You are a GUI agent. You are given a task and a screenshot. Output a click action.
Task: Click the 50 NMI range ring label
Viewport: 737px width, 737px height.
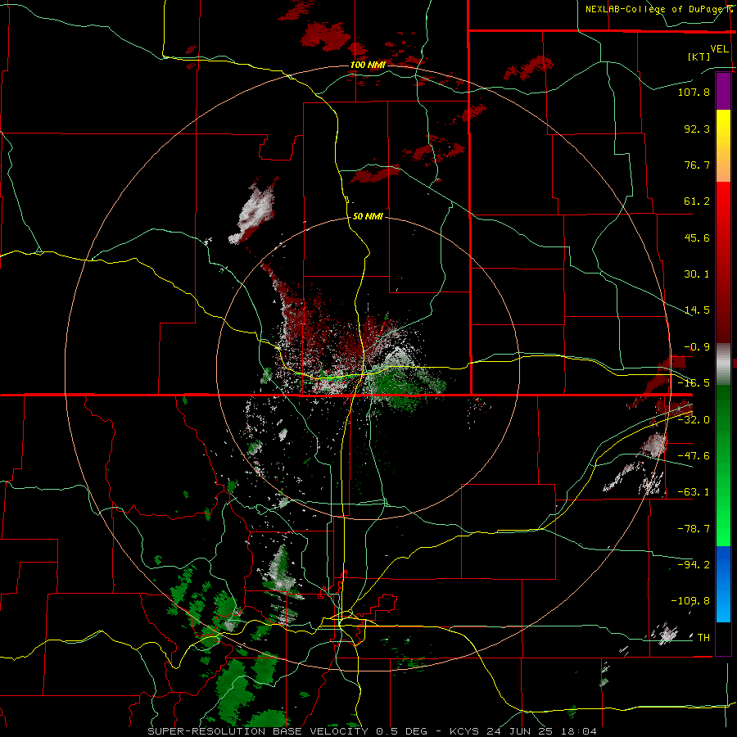[x=368, y=216]
